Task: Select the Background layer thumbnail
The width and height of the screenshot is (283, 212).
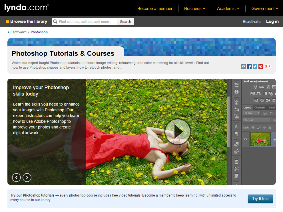Action: (260, 139)
